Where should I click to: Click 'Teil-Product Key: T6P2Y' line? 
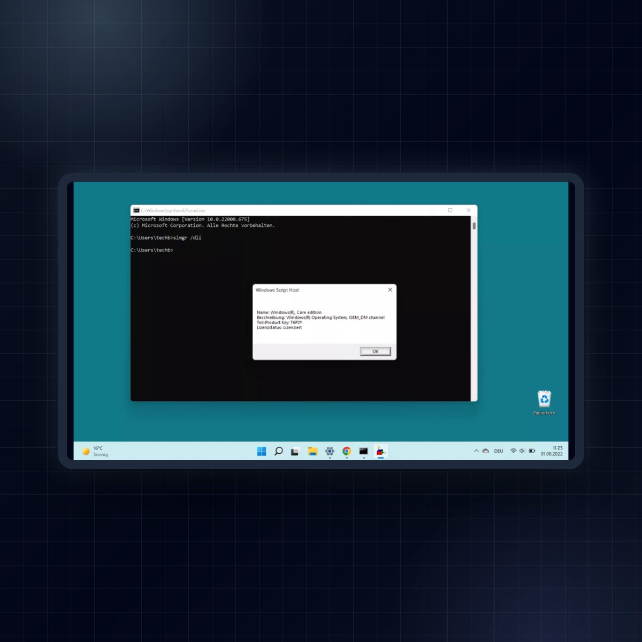pyautogui.click(x=279, y=323)
